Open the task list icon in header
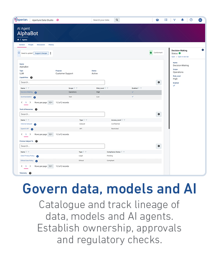 tap(166, 20)
